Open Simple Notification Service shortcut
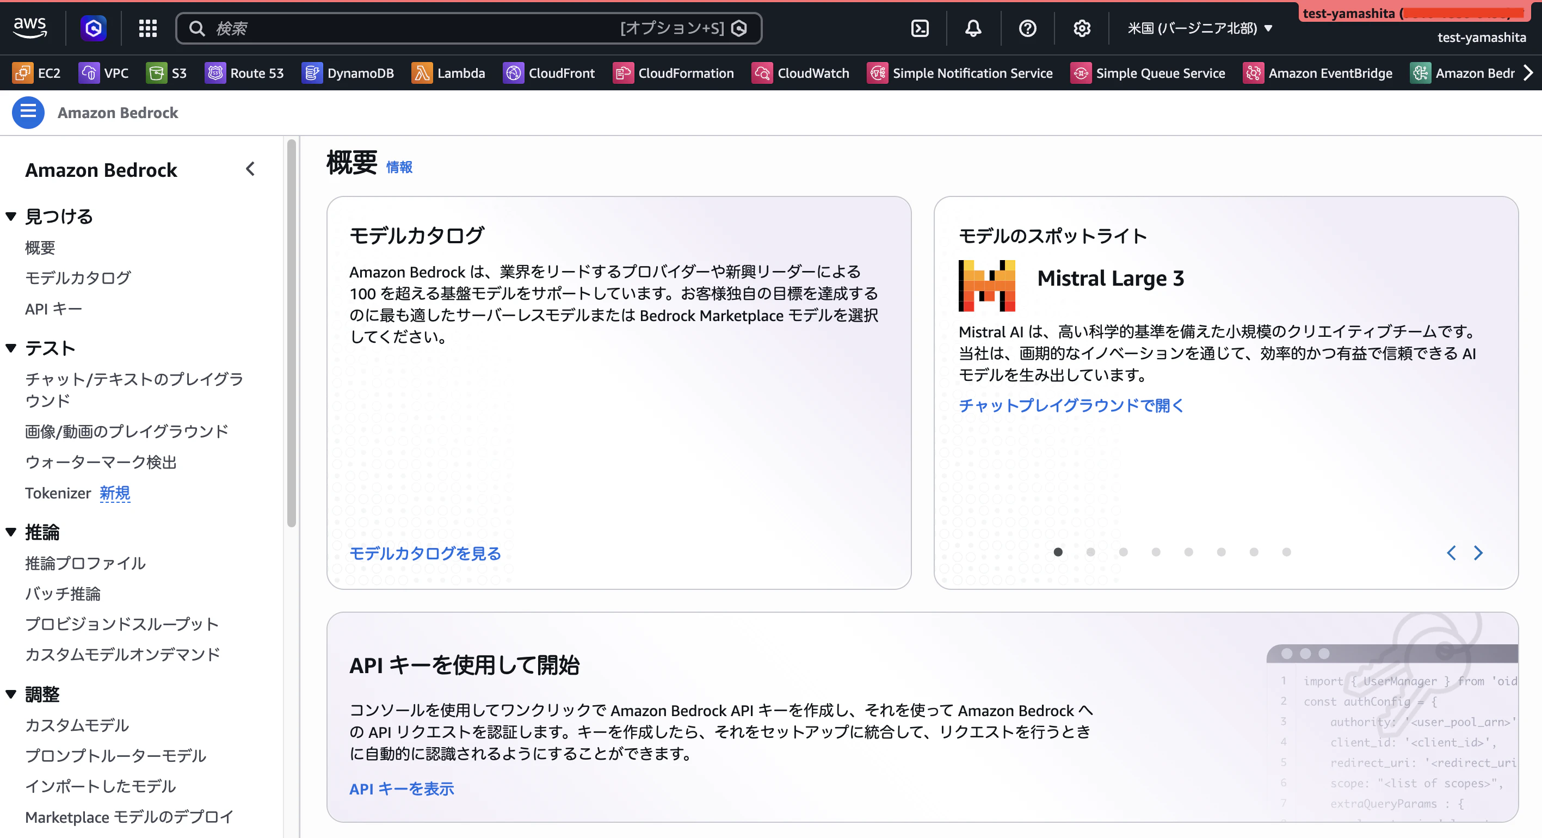The image size is (1542, 838). (x=960, y=73)
